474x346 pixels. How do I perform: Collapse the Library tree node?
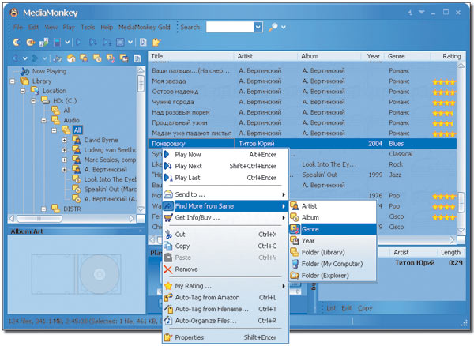(x=13, y=81)
